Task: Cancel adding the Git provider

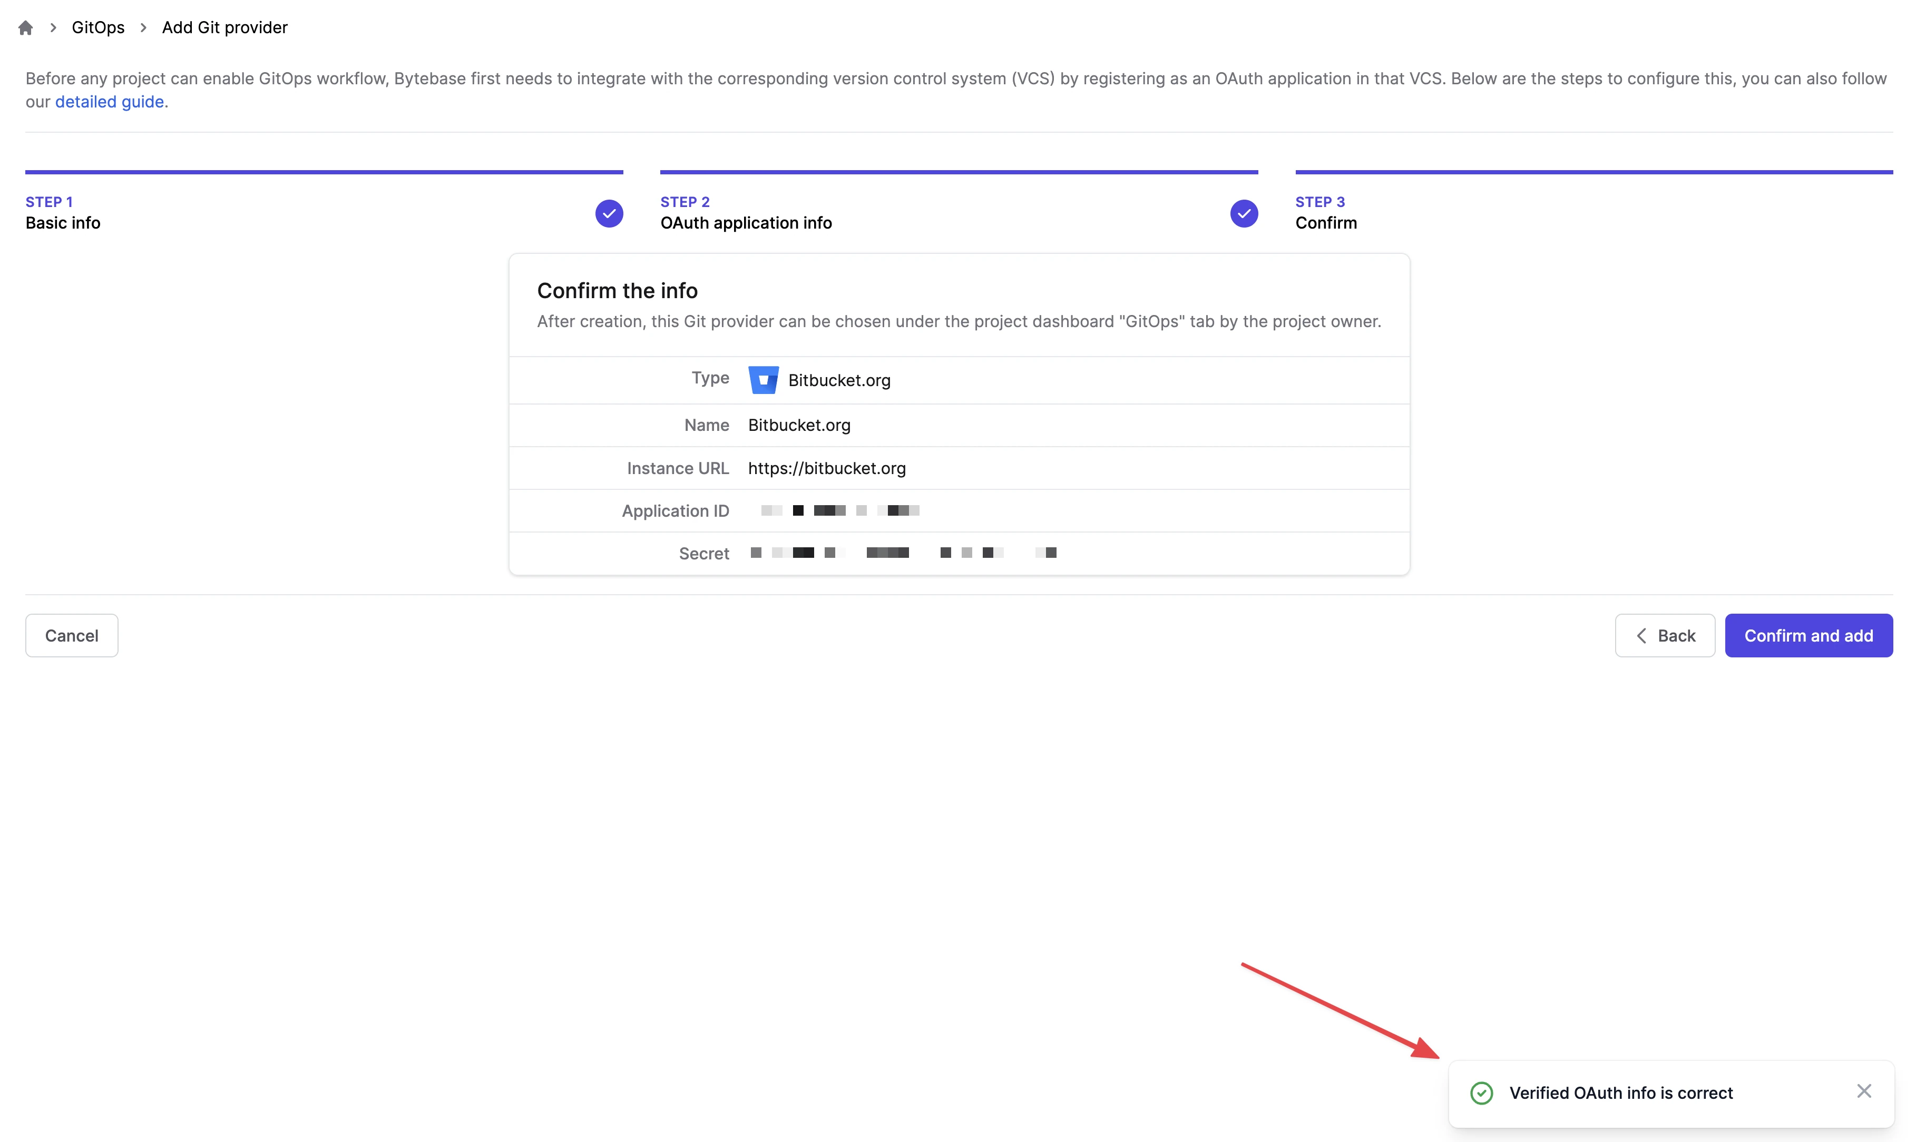Action: pos(72,636)
